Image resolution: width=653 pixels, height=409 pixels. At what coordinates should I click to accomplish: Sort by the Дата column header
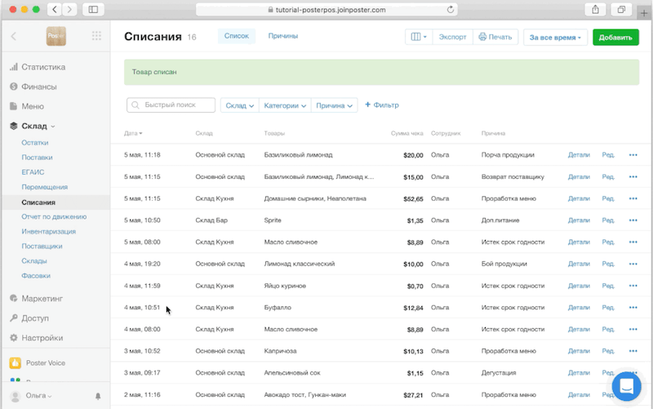132,133
